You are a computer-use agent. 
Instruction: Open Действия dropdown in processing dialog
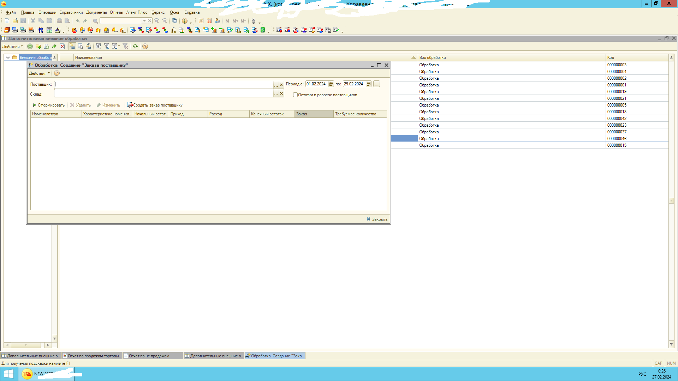click(39, 73)
